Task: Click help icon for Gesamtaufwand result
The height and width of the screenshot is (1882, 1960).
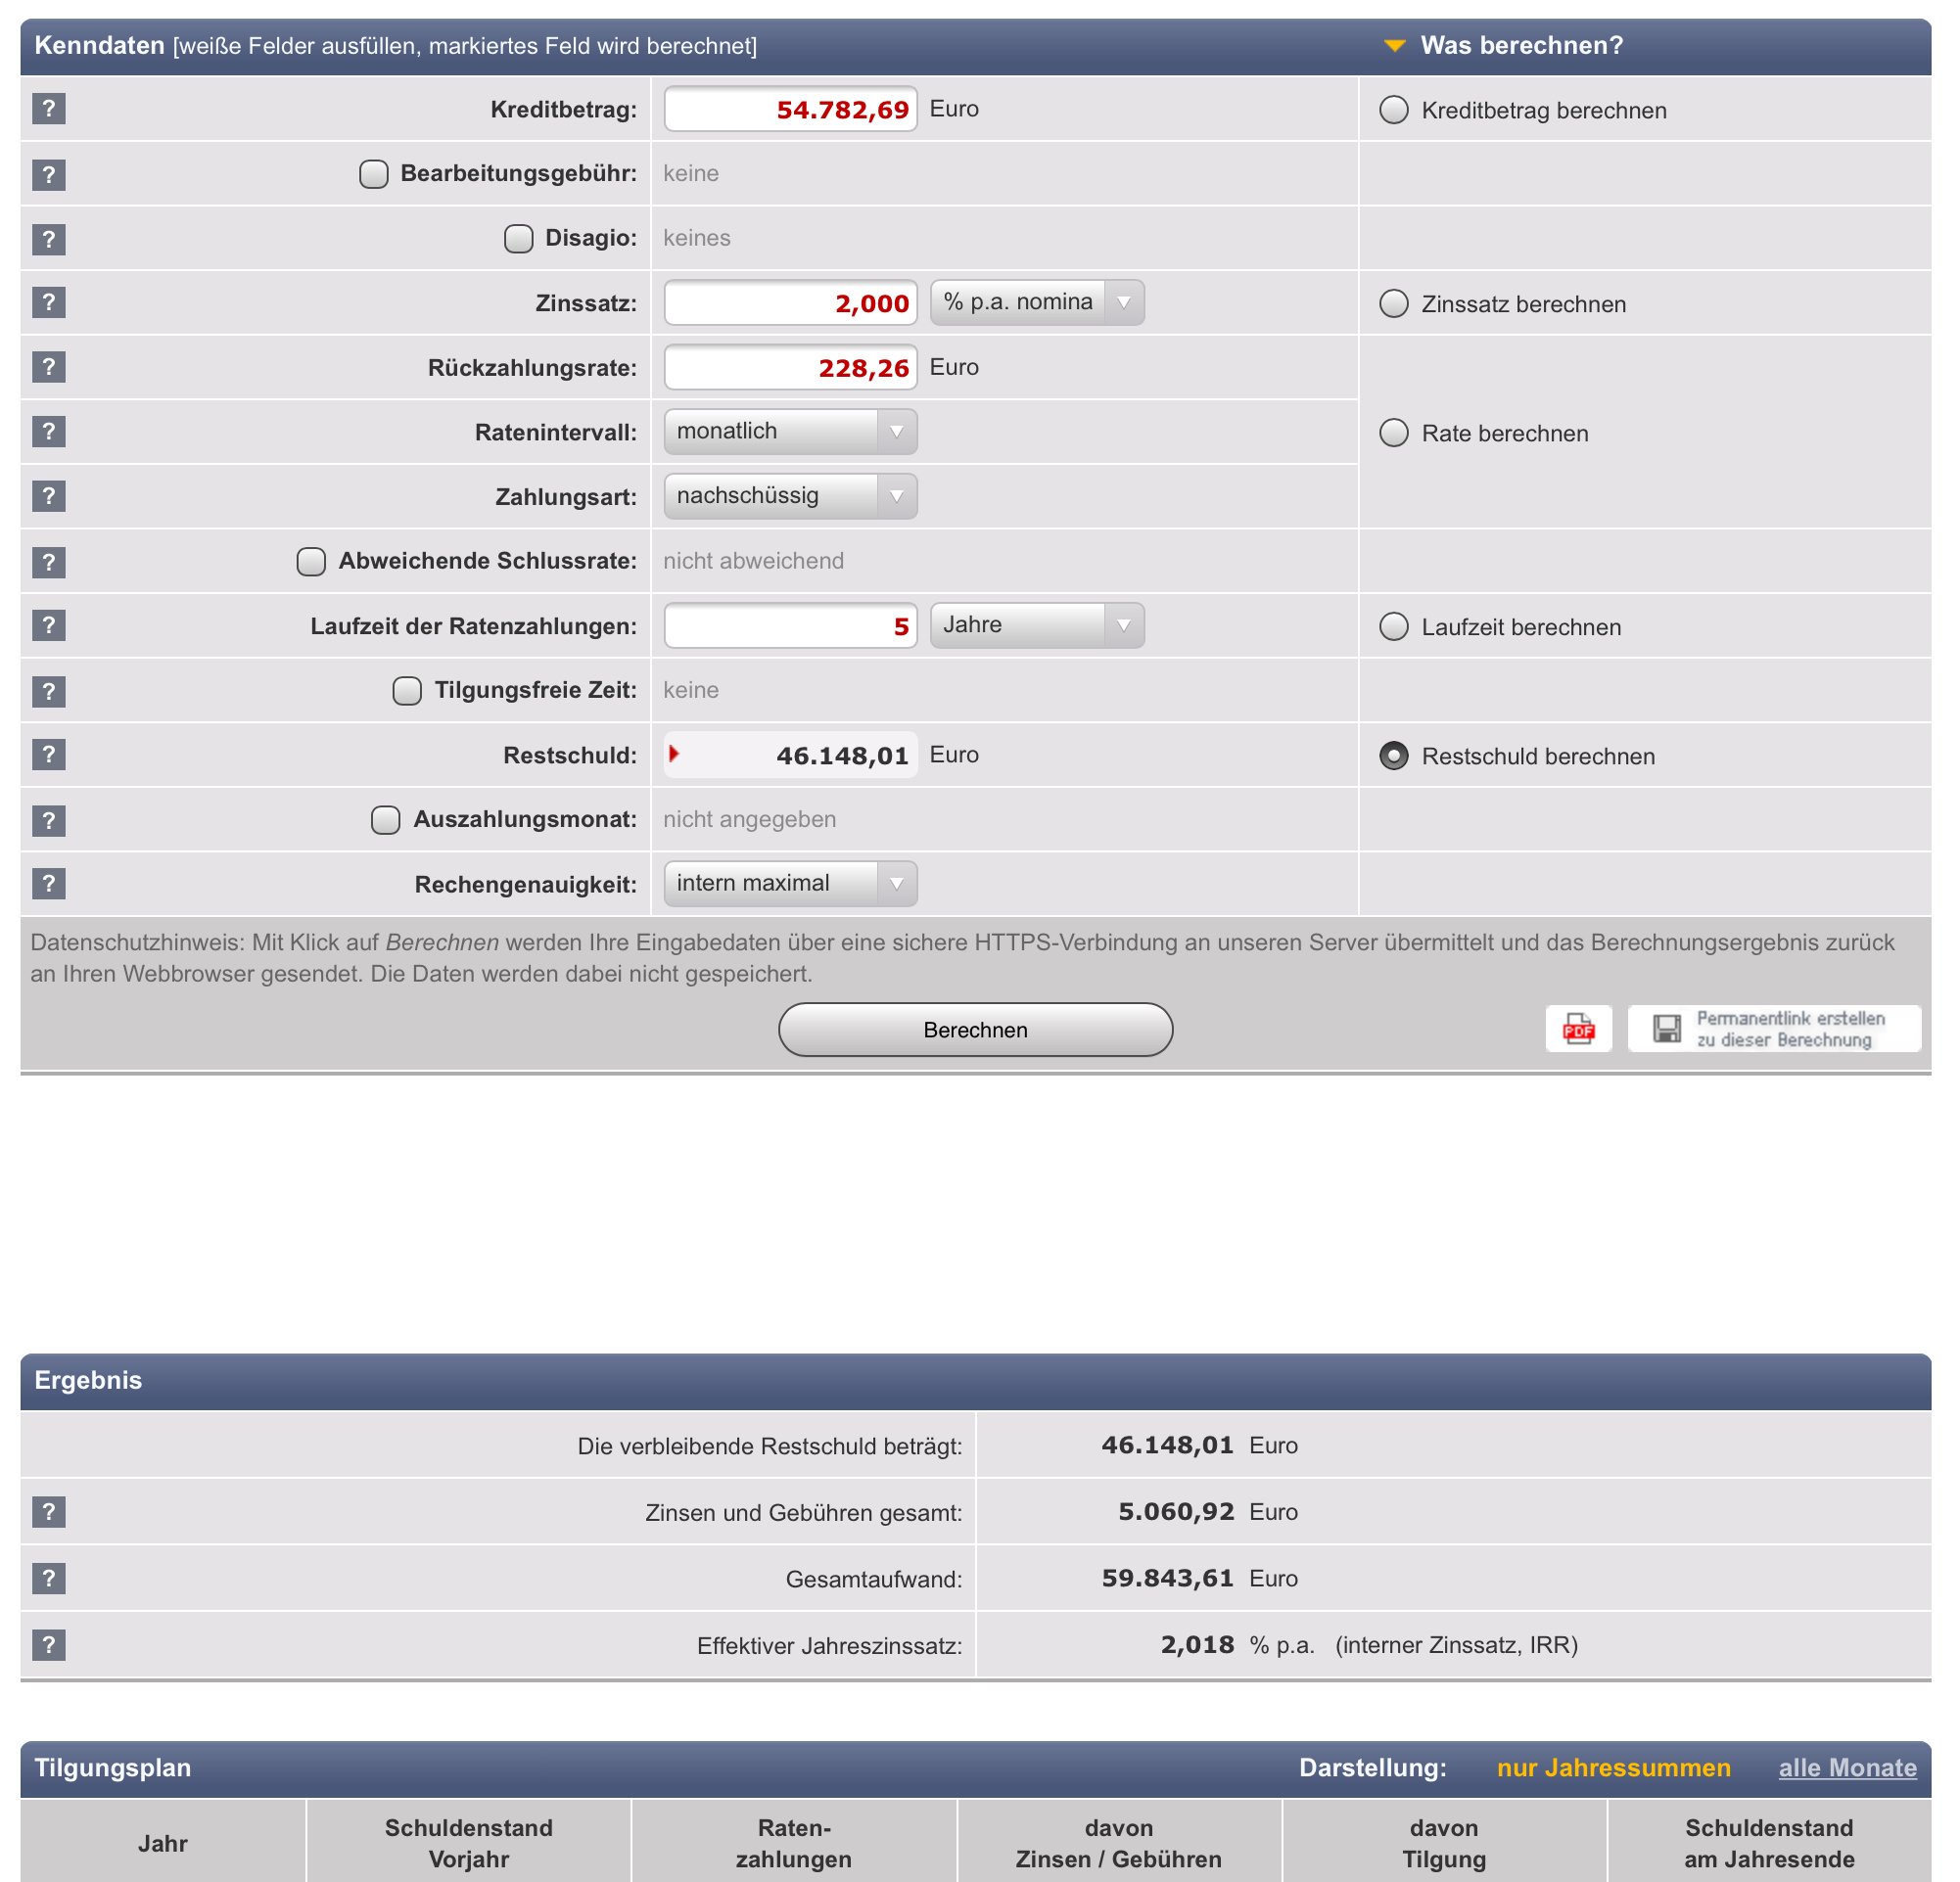Action: click(48, 1579)
